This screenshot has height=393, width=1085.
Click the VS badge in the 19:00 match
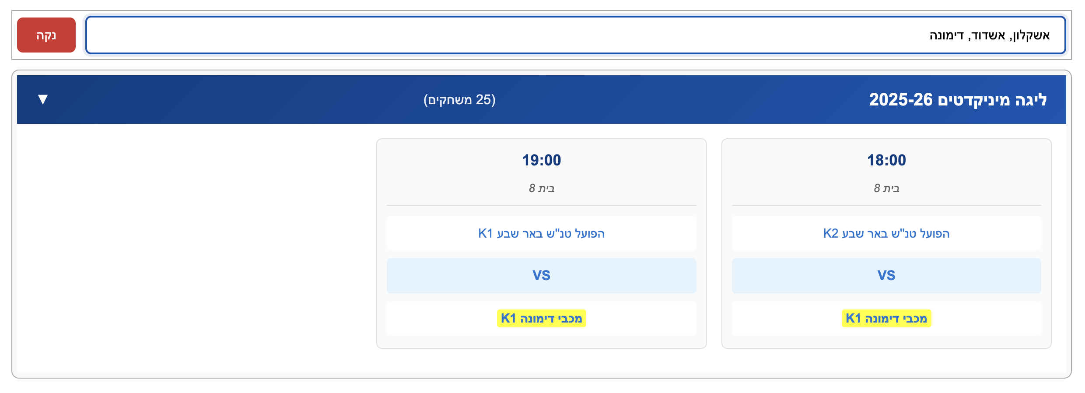coord(541,275)
